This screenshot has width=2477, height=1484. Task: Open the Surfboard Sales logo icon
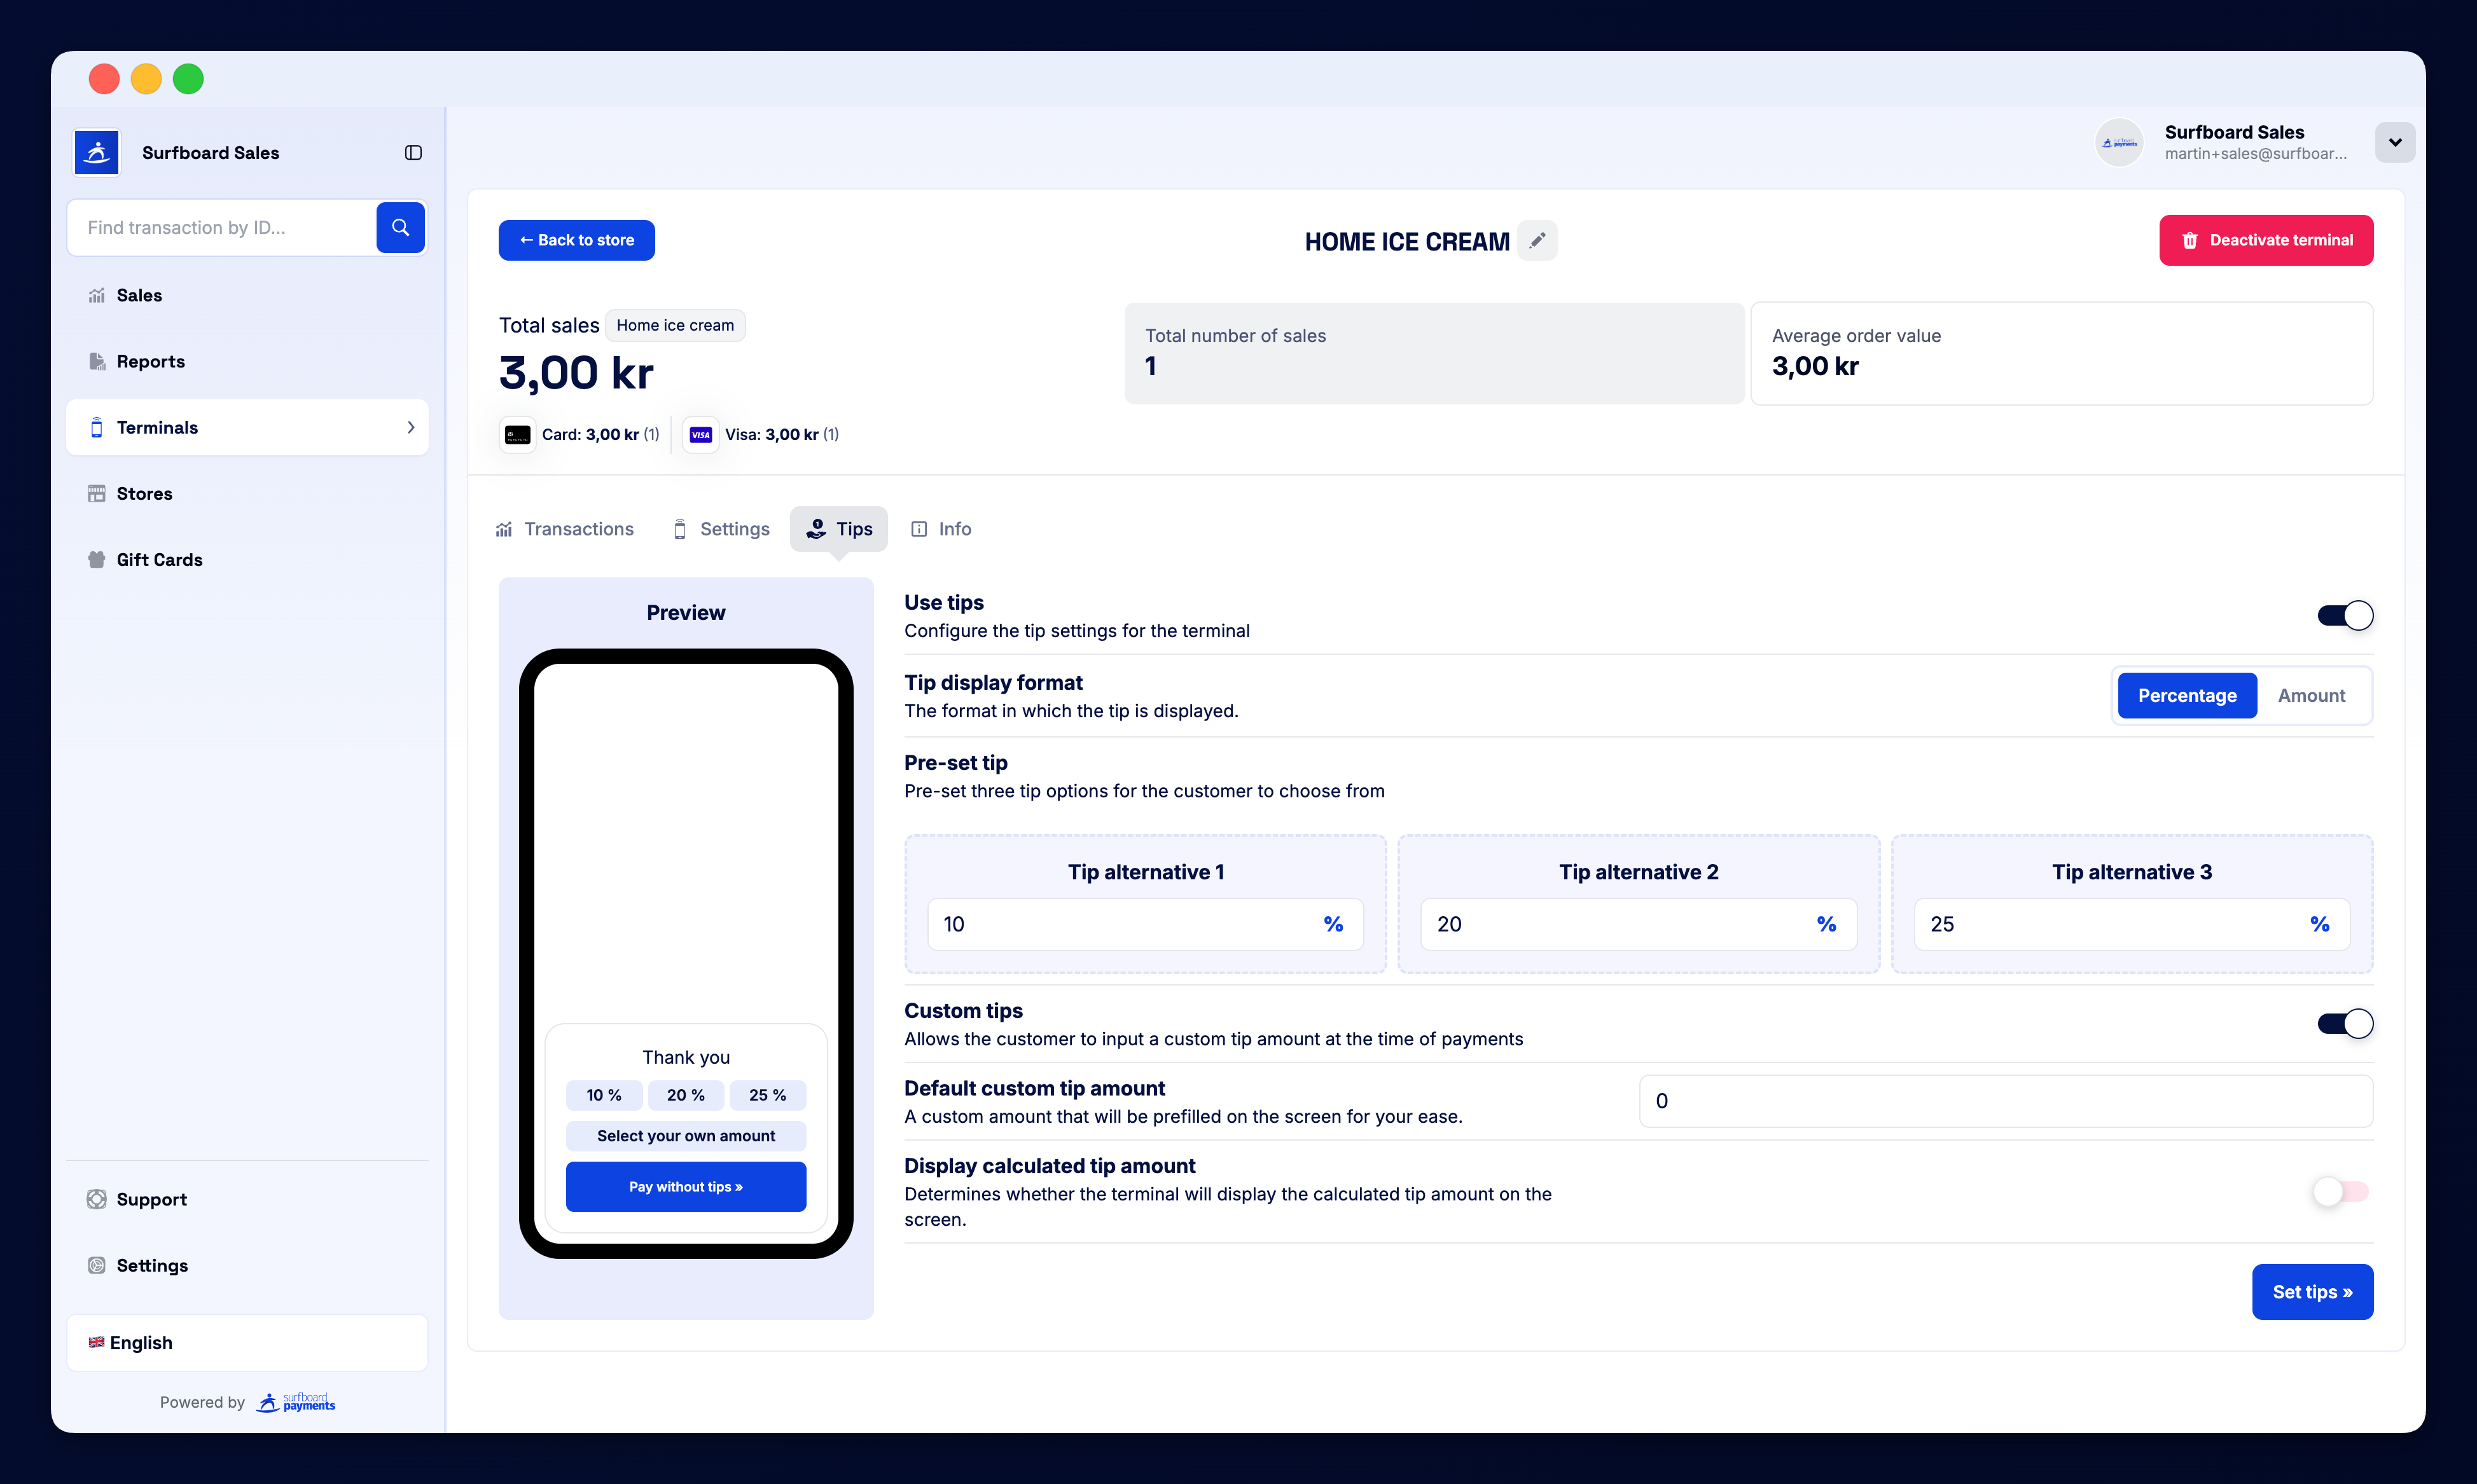coord(96,152)
